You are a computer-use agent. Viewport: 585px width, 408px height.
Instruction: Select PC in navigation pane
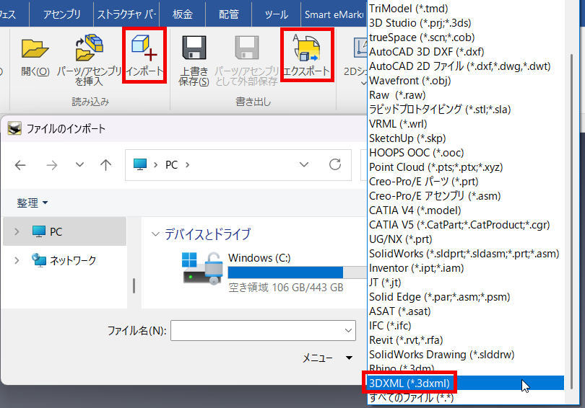coord(56,231)
